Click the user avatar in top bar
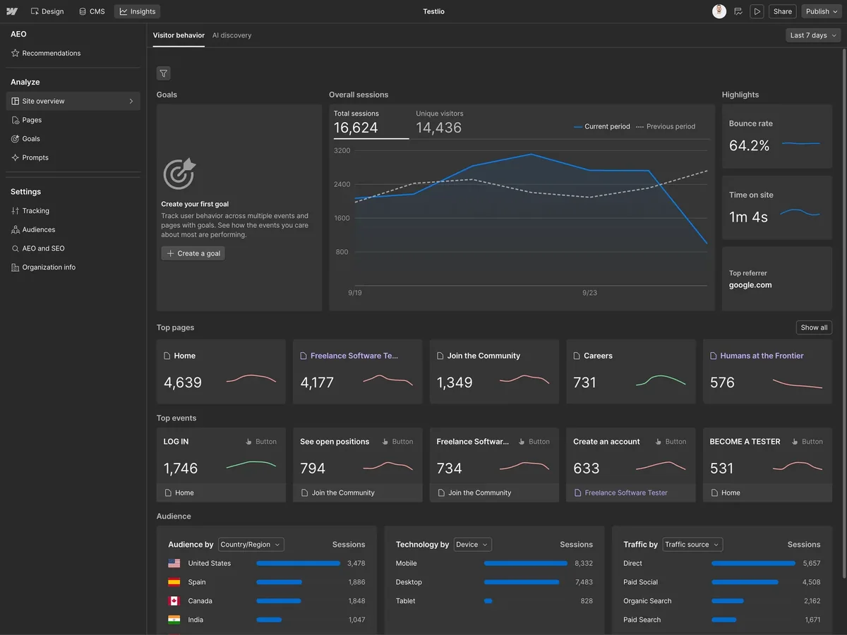 pos(719,11)
